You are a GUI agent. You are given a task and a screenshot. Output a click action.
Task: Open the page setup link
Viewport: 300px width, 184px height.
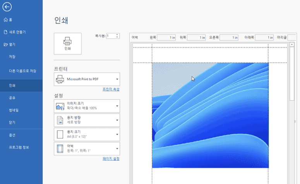point(111,158)
